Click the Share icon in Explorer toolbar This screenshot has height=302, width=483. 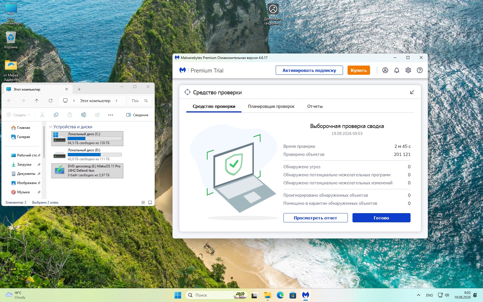[x=97, y=115]
